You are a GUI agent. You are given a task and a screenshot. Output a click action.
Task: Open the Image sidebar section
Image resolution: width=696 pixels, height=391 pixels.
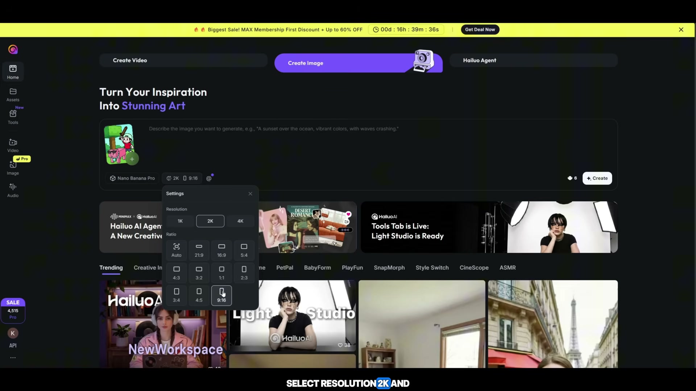coord(13,168)
